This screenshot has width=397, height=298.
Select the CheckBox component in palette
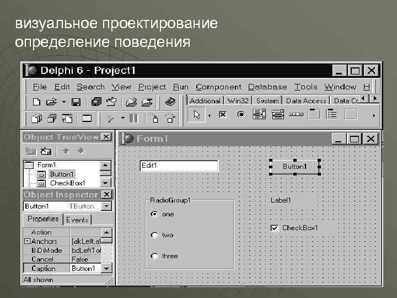point(223,115)
